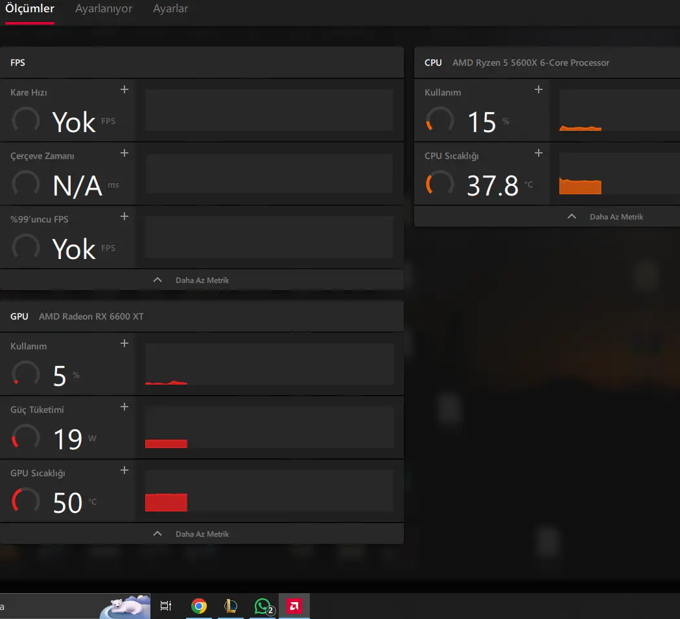Viewport: 680px width, 619px height.
Task: Add Kare Hızı metric with plus icon
Action: (x=124, y=89)
